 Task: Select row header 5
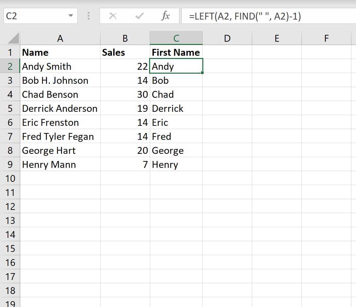(10, 108)
